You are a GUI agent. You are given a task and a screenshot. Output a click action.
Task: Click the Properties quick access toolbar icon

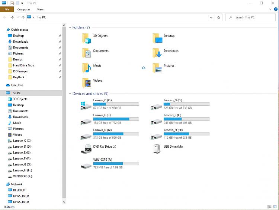click(12, 3)
